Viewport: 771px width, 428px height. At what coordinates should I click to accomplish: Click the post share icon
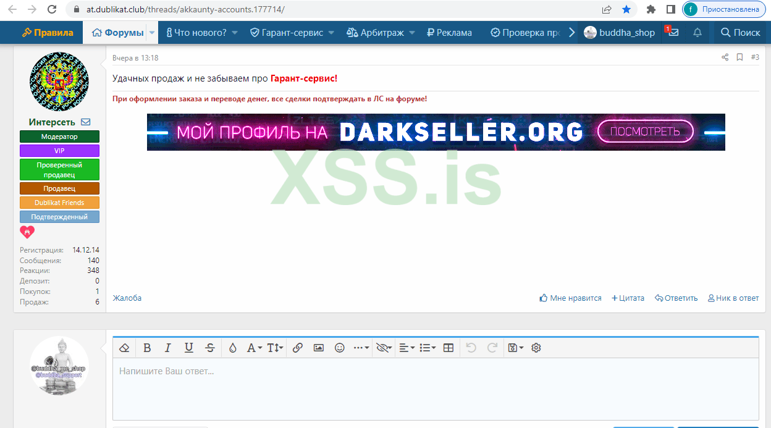coord(725,57)
